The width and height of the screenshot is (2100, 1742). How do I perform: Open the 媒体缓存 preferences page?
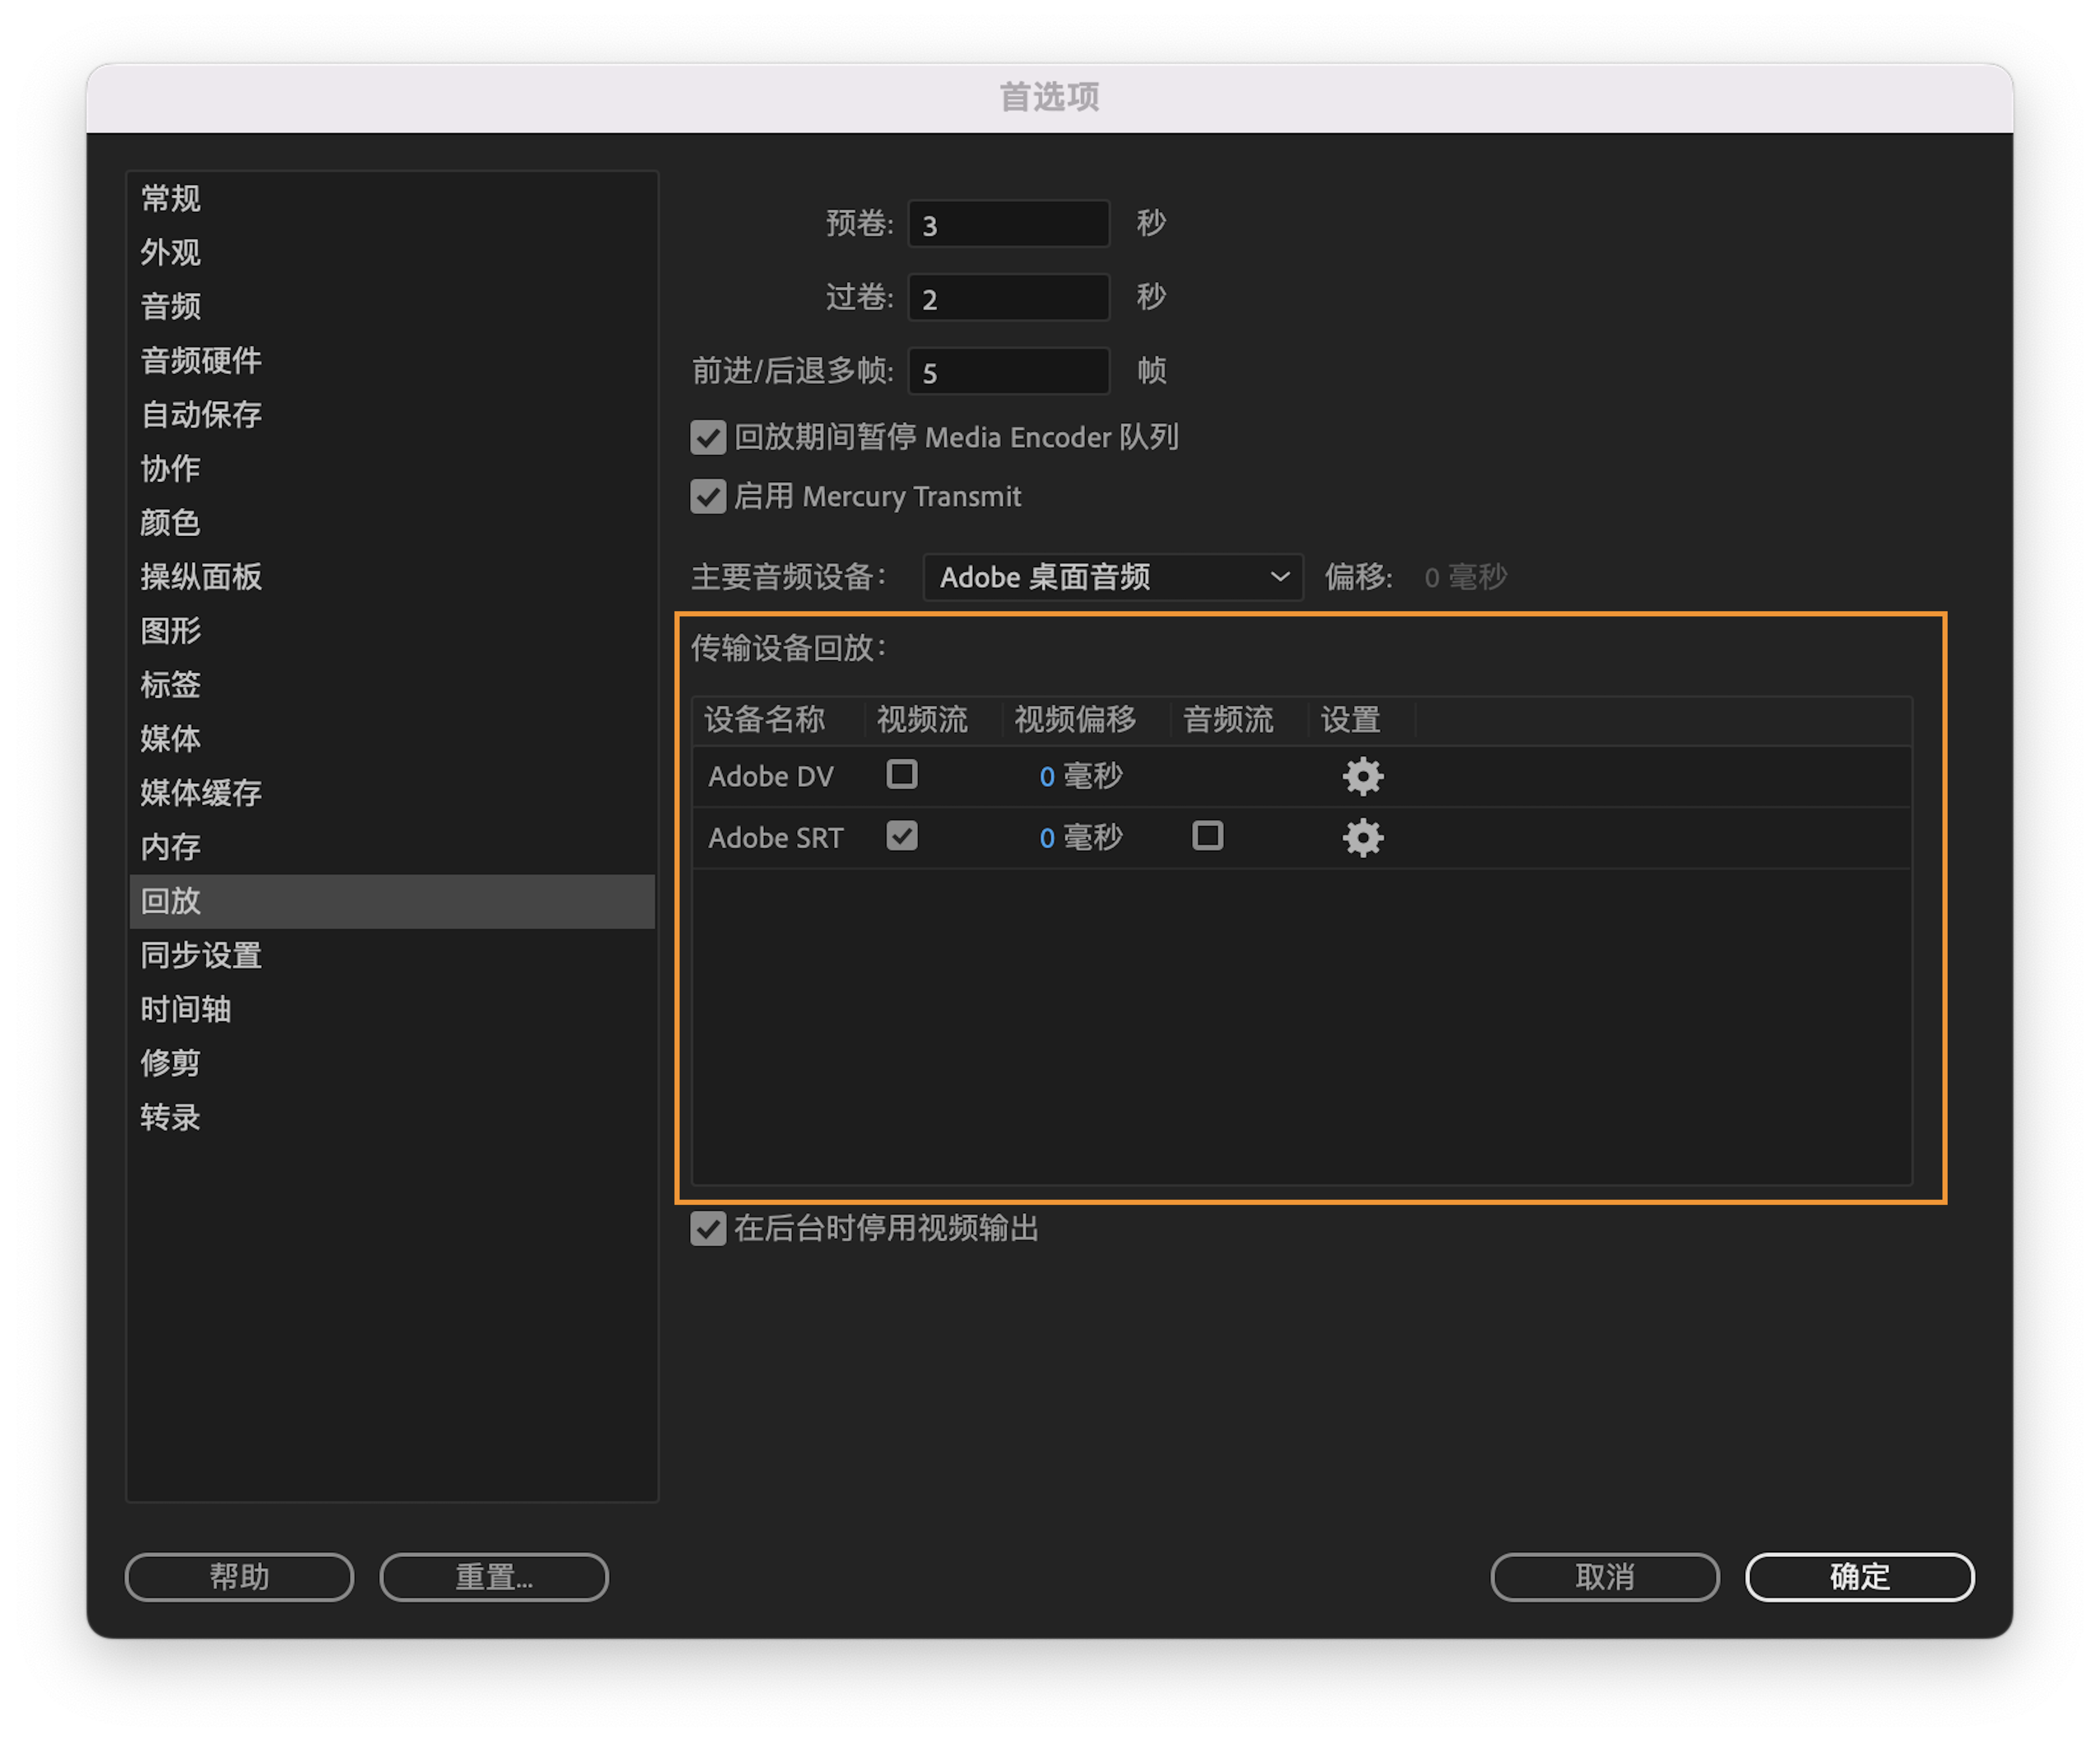coord(201,793)
